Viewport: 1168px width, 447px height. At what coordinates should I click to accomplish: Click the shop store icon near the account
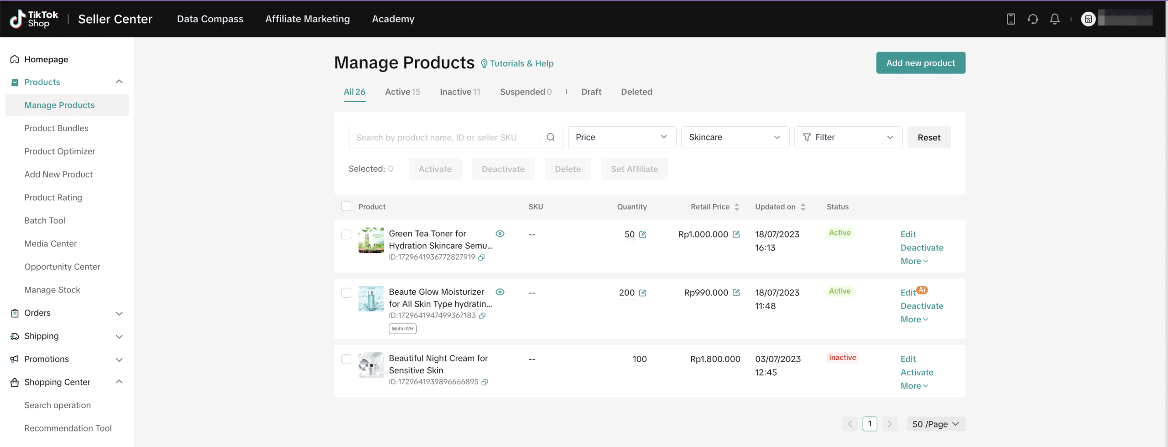[x=1089, y=19]
